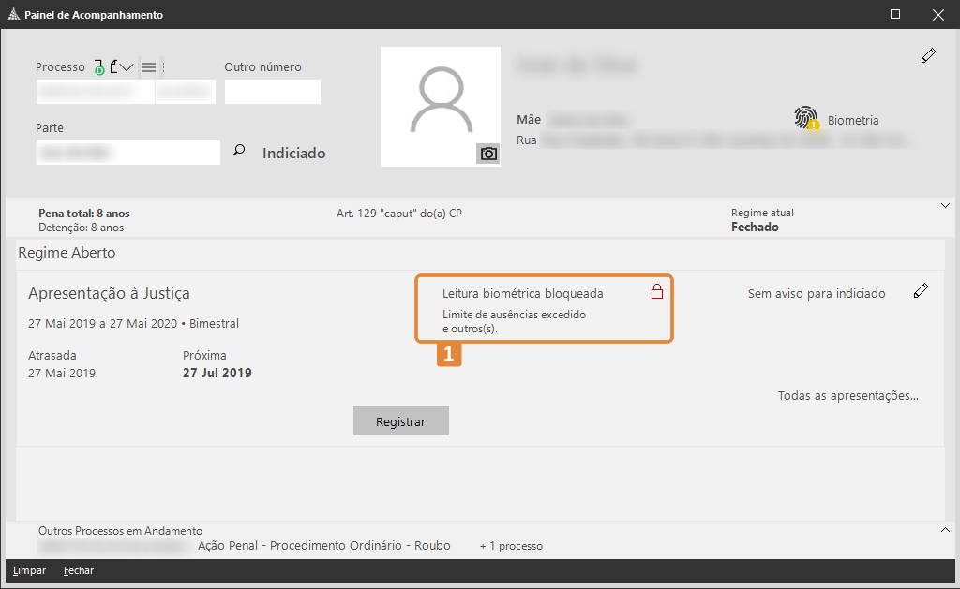The height and width of the screenshot is (589, 960).
Task: Collapse the sentence summary panel chevron
Action: 945,206
